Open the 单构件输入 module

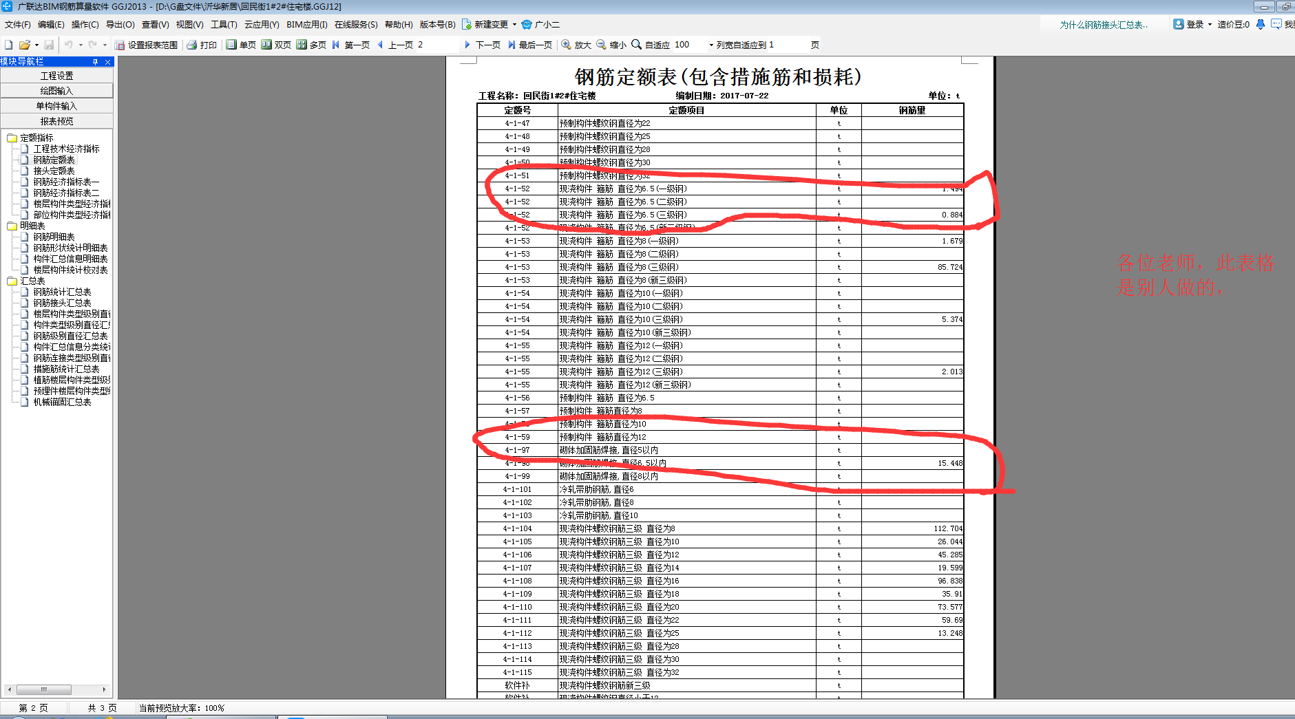coord(56,106)
